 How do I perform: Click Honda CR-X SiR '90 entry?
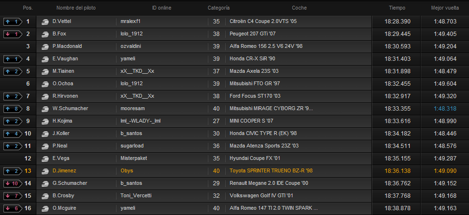coord(253,59)
